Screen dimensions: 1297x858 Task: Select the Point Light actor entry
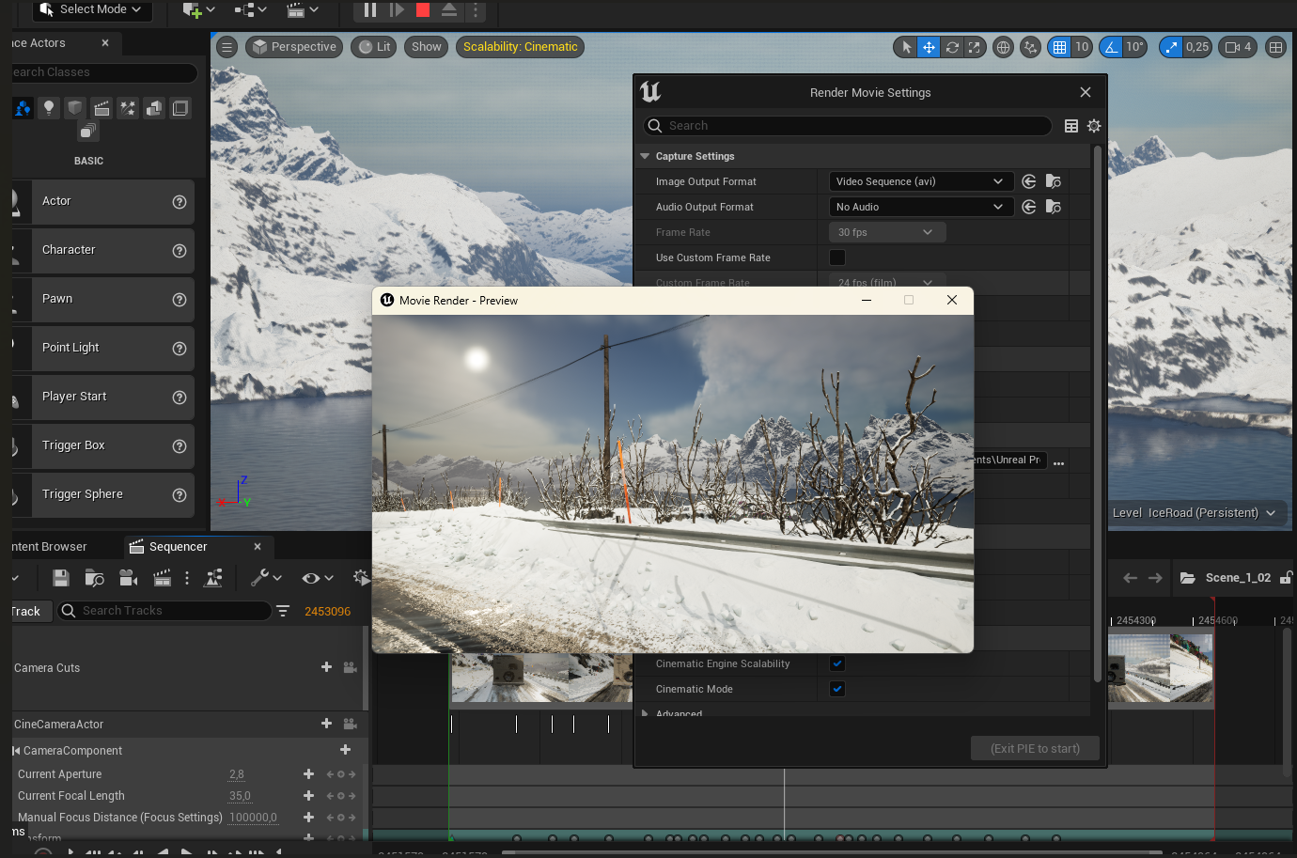pos(102,348)
